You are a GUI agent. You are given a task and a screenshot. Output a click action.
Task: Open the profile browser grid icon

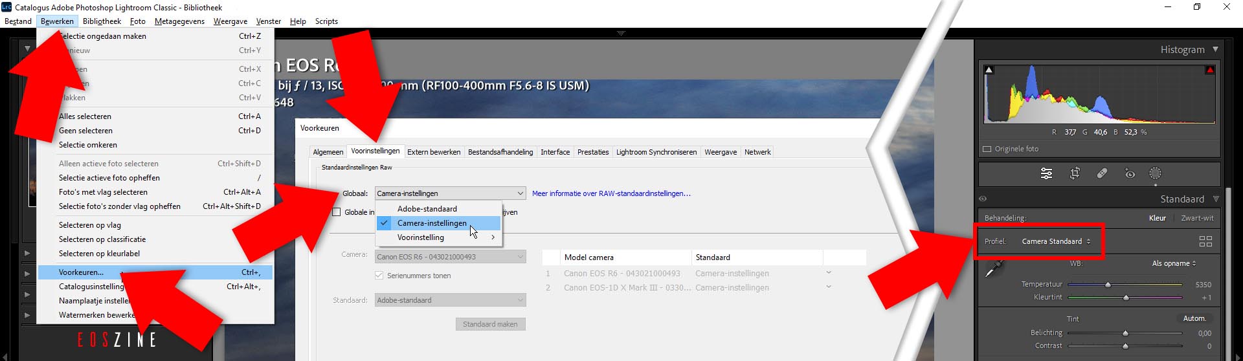(x=1205, y=241)
